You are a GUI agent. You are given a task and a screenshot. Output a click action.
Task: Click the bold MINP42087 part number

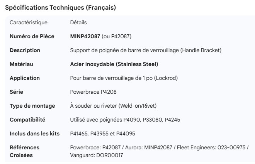point(85,36)
